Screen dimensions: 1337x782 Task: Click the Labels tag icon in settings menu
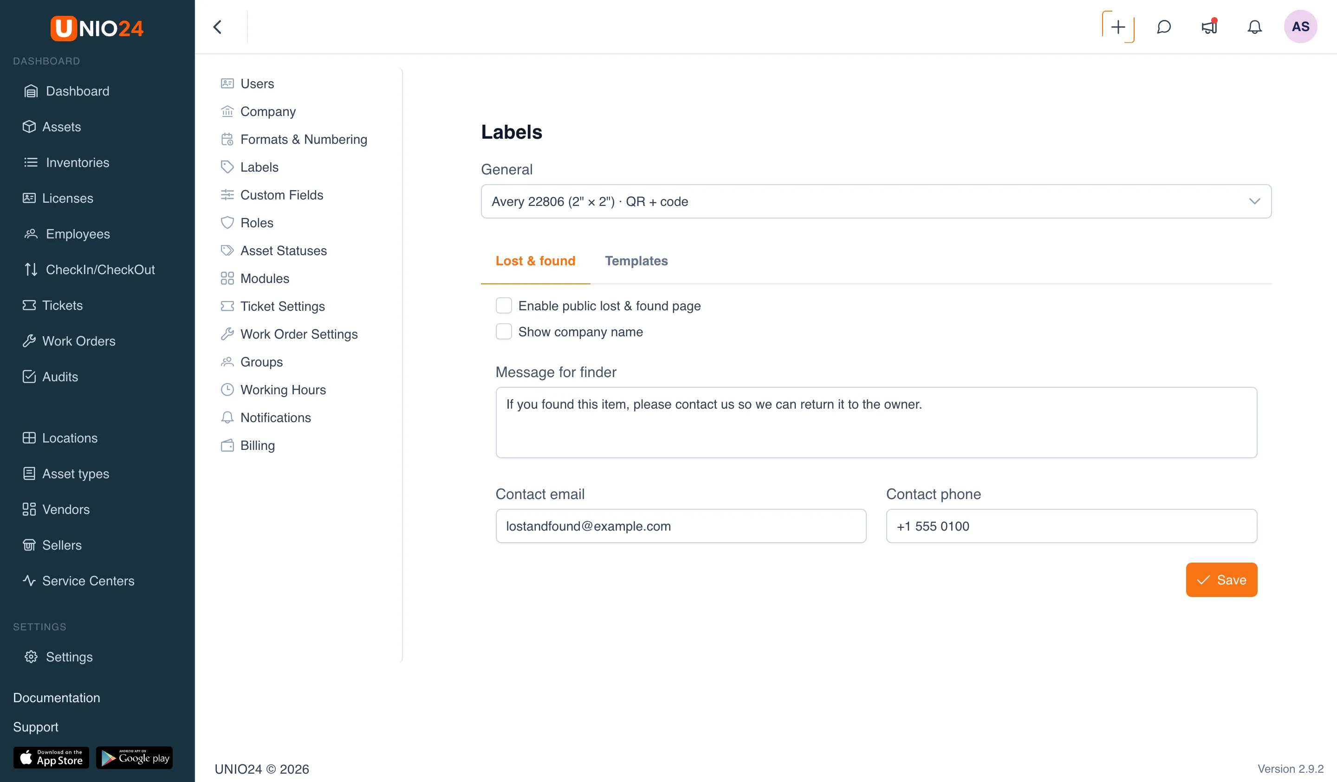pos(227,167)
